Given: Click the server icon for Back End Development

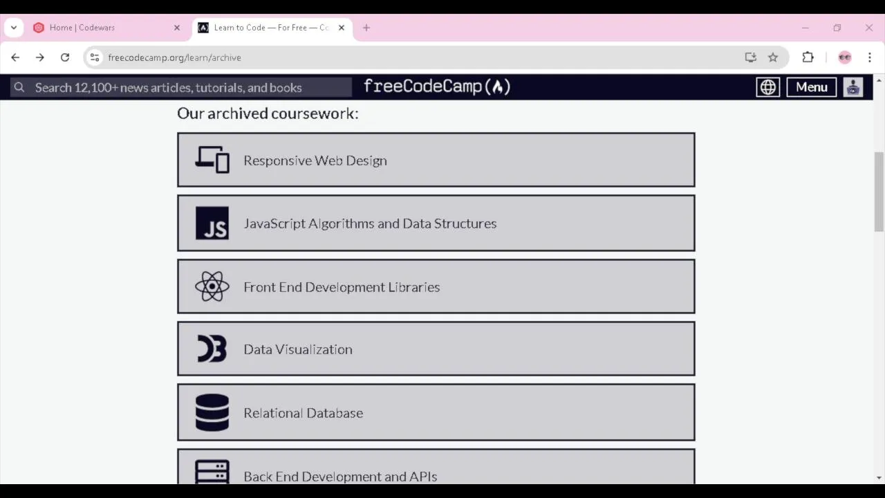Looking at the screenshot, I should (x=212, y=472).
